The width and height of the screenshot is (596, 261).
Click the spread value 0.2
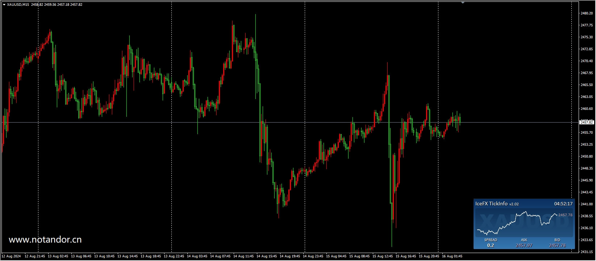[491, 245]
